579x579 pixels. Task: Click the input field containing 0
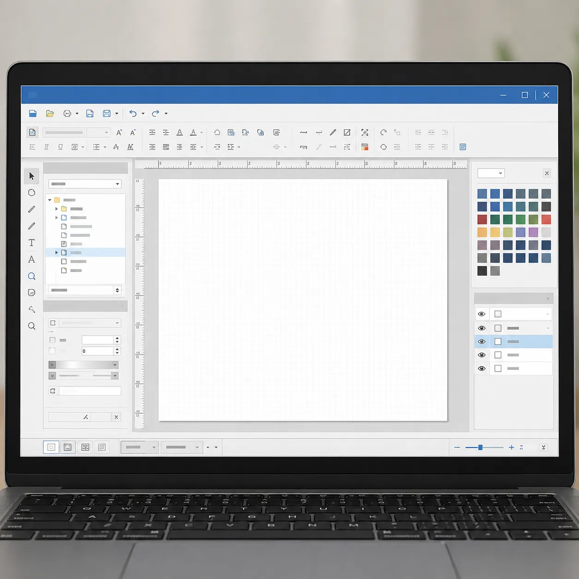pyautogui.click(x=97, y=351)
